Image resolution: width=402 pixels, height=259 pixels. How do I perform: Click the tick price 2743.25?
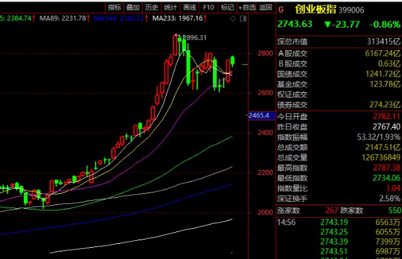point(334,232)
